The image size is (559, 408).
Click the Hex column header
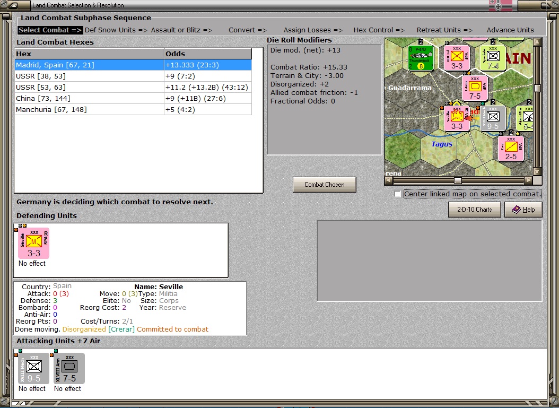pyautogui.click(x=89, y=54)
